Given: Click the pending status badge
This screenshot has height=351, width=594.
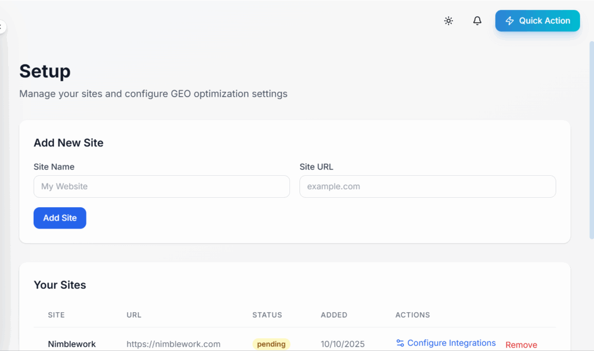Looking at the screenshot, I should (271, 344).
